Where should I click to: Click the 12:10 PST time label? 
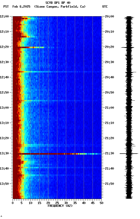coord(4,32)
